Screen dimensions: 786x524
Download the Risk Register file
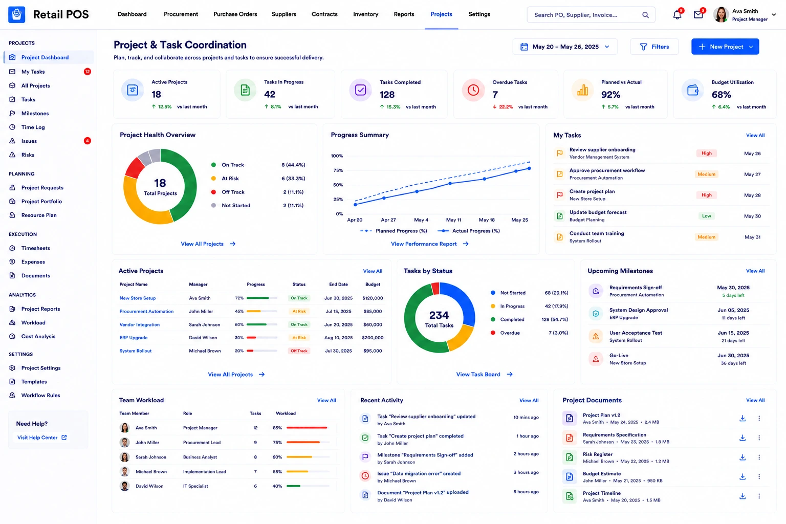click(x=743, y=457)
